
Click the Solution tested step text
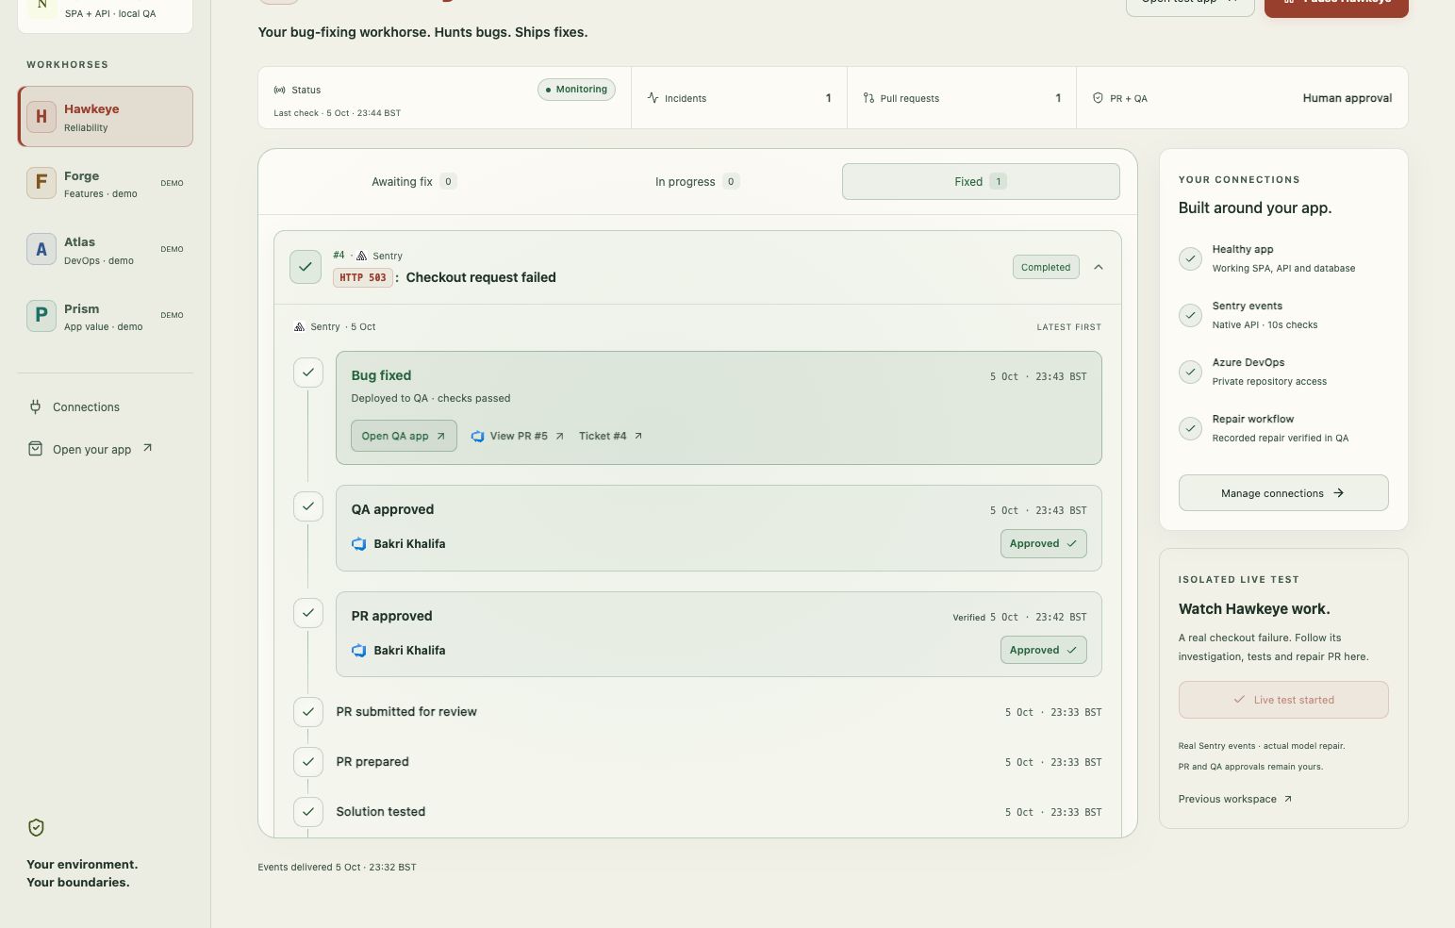coord(381,812)
